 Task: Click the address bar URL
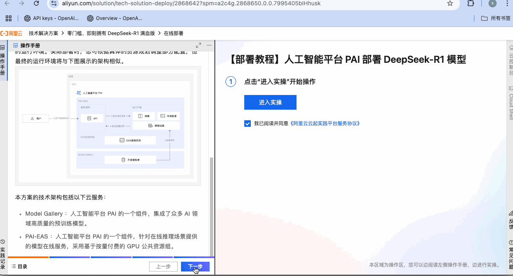coord(191,3)
